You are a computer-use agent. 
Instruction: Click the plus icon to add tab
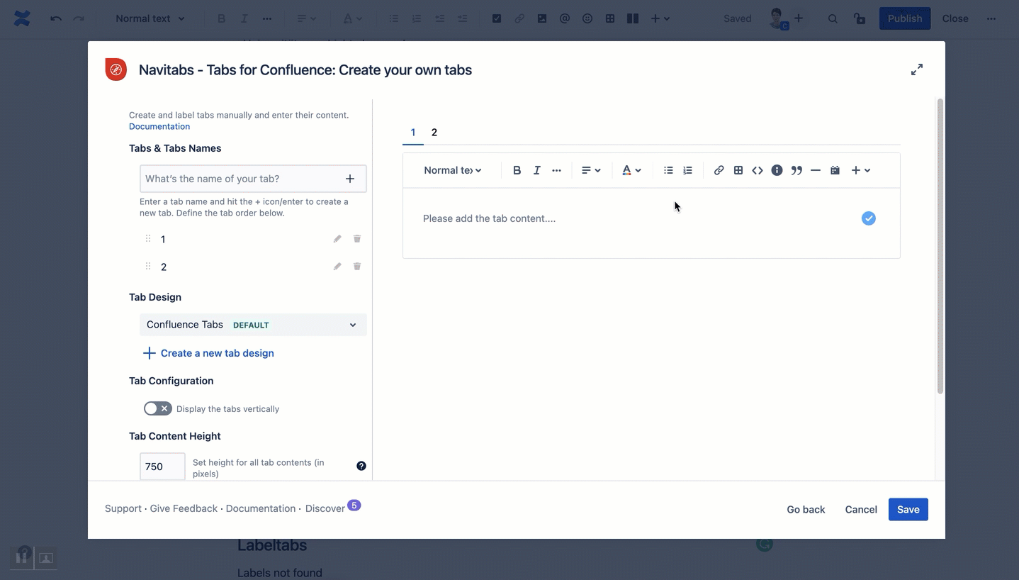[350, 179]
